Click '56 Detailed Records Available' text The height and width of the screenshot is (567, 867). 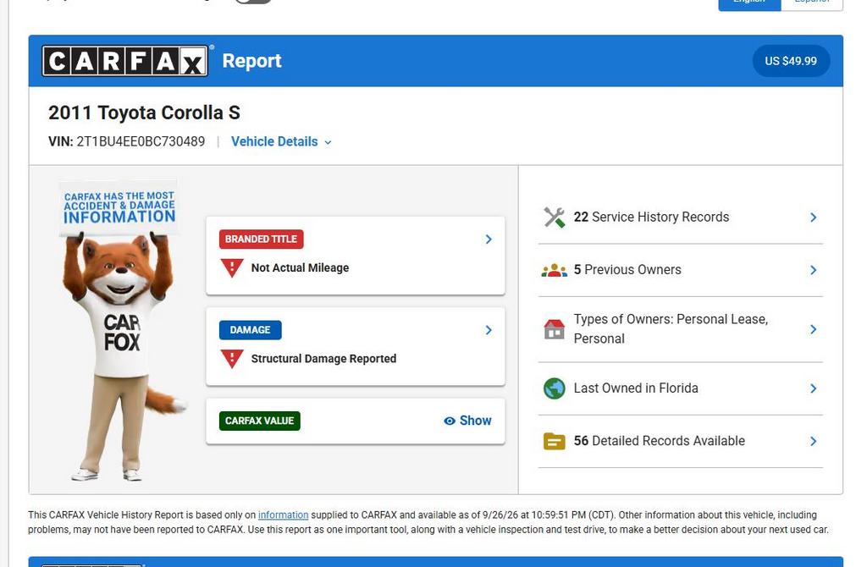(659, 441)
